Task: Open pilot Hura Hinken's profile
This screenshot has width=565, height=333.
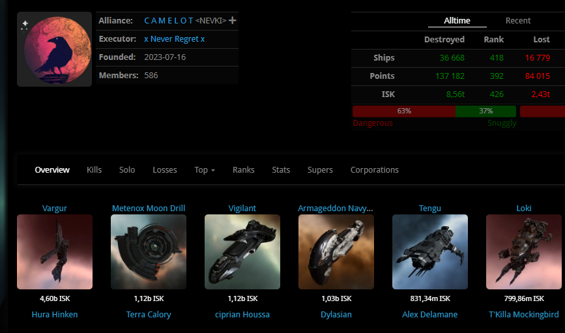Action: tap(55, 314)
